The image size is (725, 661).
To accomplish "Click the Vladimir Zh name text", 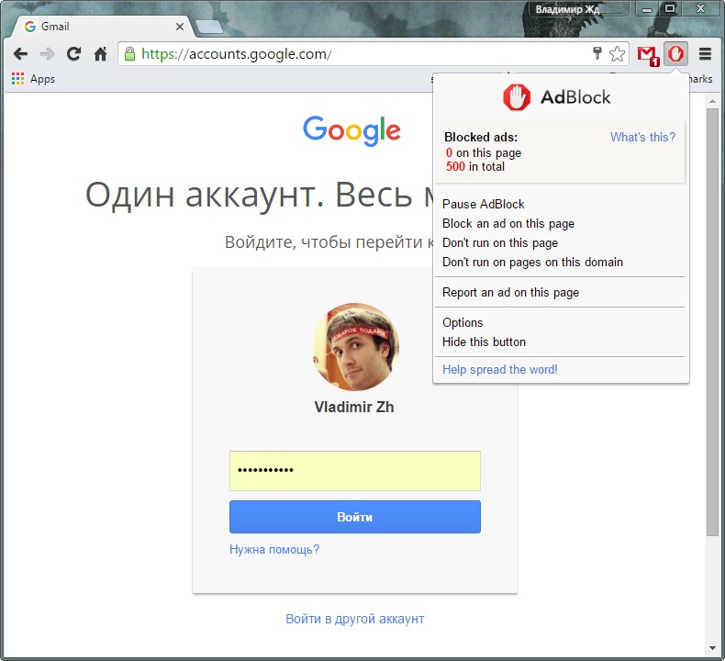I will click(354, 407).
